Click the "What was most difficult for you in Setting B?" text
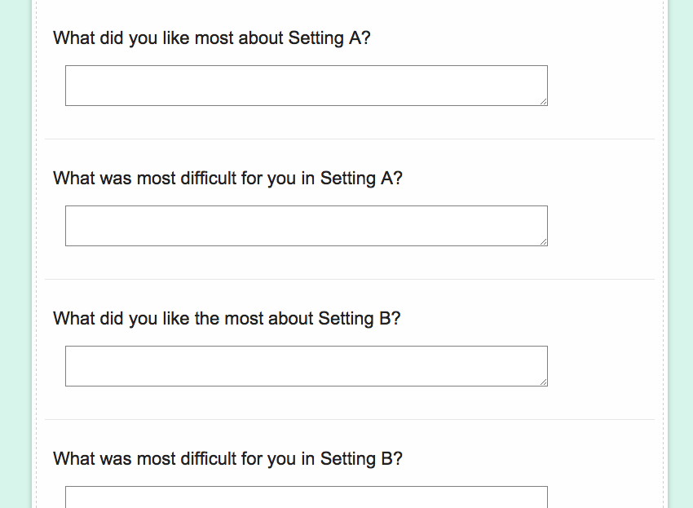 pyautogui.click(x=227, y=459)
